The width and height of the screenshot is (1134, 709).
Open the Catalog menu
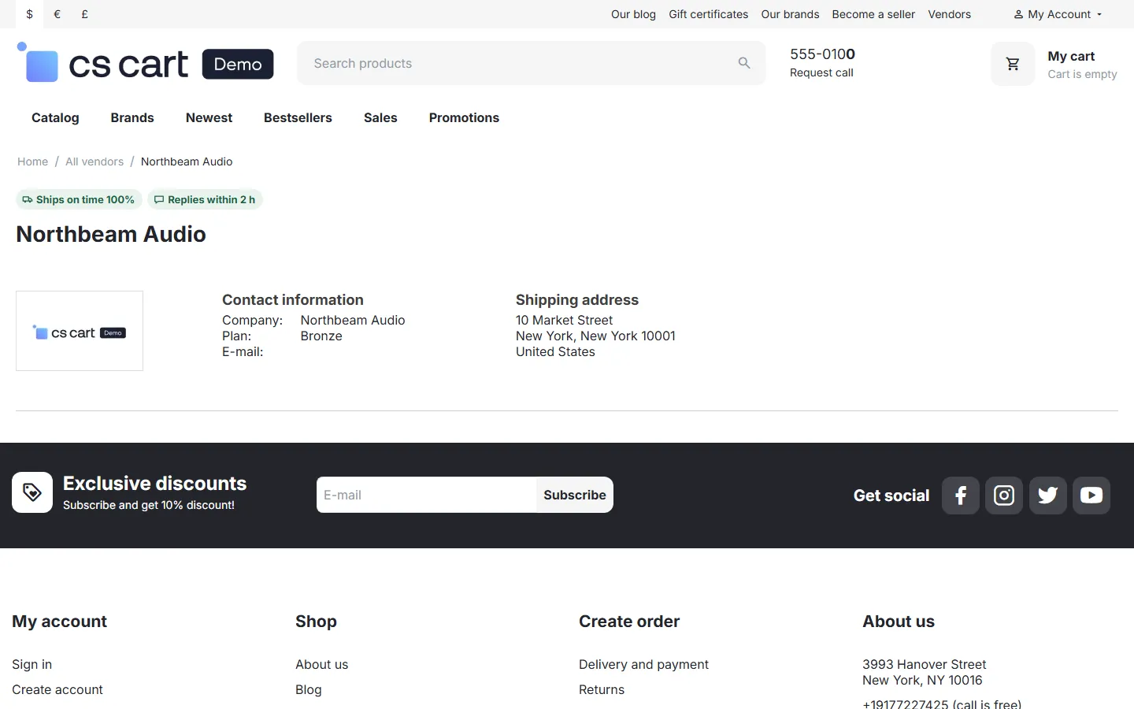pyautogui.click(x=55, y=117)
